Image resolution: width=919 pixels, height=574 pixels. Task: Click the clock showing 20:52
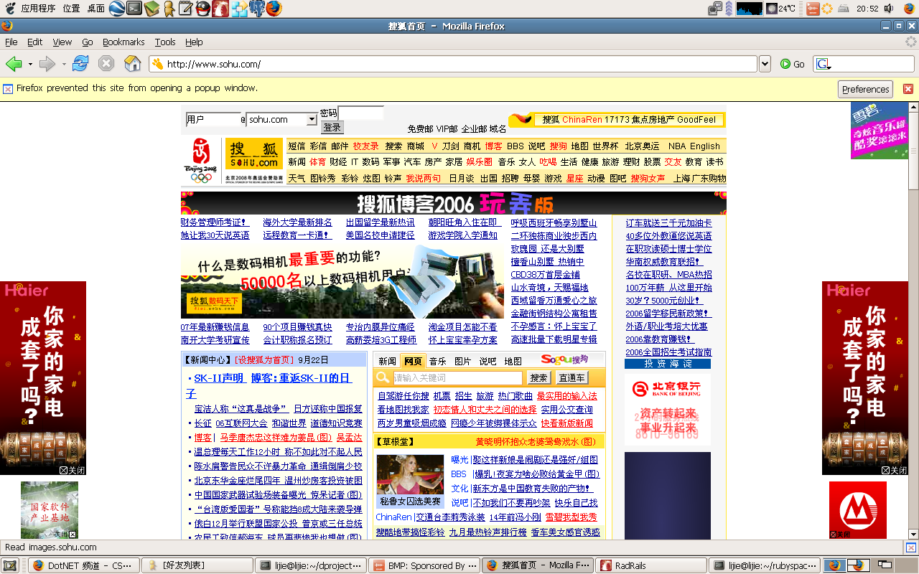pyautogui.click(x=867, y=9)
